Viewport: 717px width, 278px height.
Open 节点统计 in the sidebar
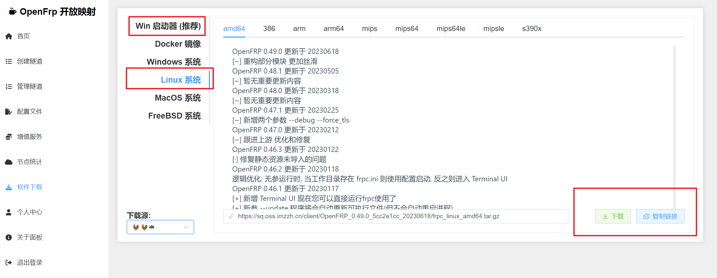tap(30, 162)
